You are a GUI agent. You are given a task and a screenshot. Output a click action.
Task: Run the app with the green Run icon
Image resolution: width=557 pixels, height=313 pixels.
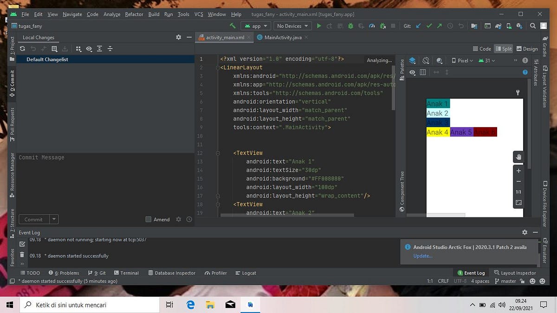point(319,26)
